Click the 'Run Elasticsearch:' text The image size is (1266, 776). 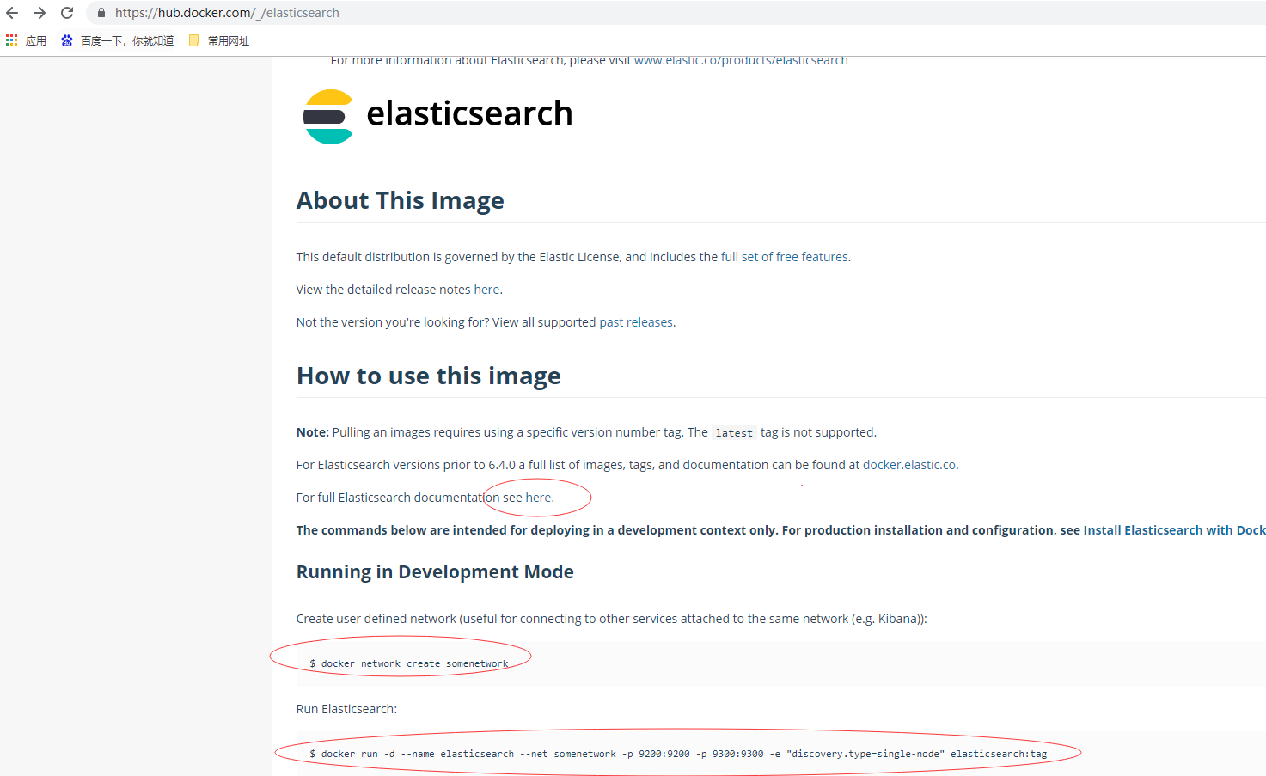(346, 709)
